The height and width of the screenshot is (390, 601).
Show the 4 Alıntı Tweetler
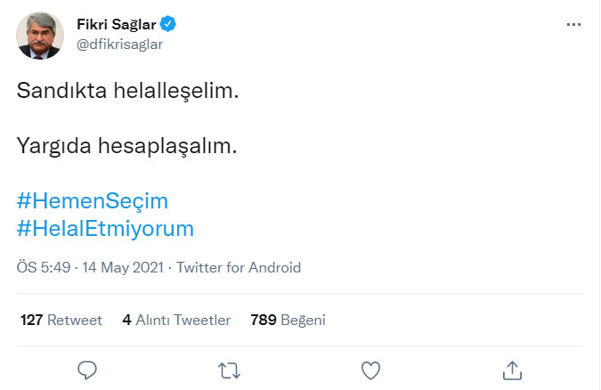pos(176,320)
